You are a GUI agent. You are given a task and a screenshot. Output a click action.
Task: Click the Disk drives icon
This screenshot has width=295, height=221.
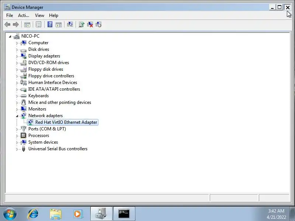click(24, 50)
